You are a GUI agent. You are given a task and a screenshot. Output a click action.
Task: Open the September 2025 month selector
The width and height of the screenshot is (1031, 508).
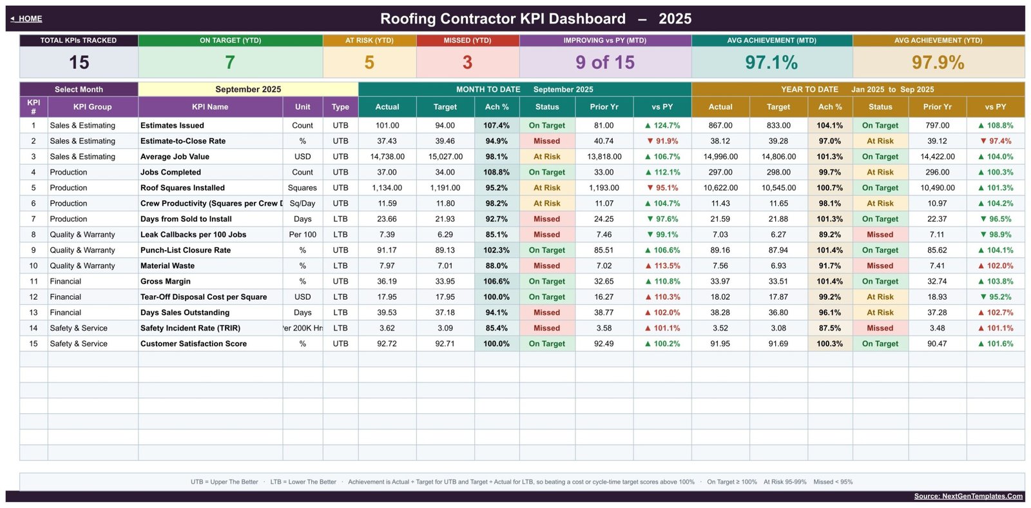pyautogui.click(x=248, y=90)
